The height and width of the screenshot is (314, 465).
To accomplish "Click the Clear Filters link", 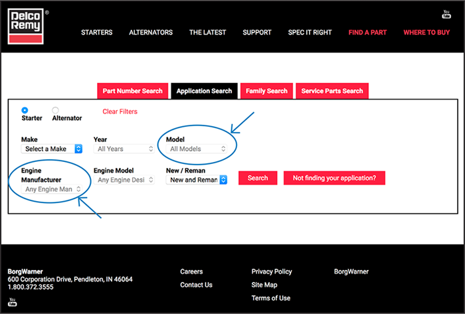I will point(120,112).
